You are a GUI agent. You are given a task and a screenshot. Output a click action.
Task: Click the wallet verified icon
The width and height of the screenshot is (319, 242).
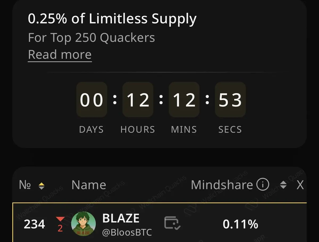pos(173,223)
